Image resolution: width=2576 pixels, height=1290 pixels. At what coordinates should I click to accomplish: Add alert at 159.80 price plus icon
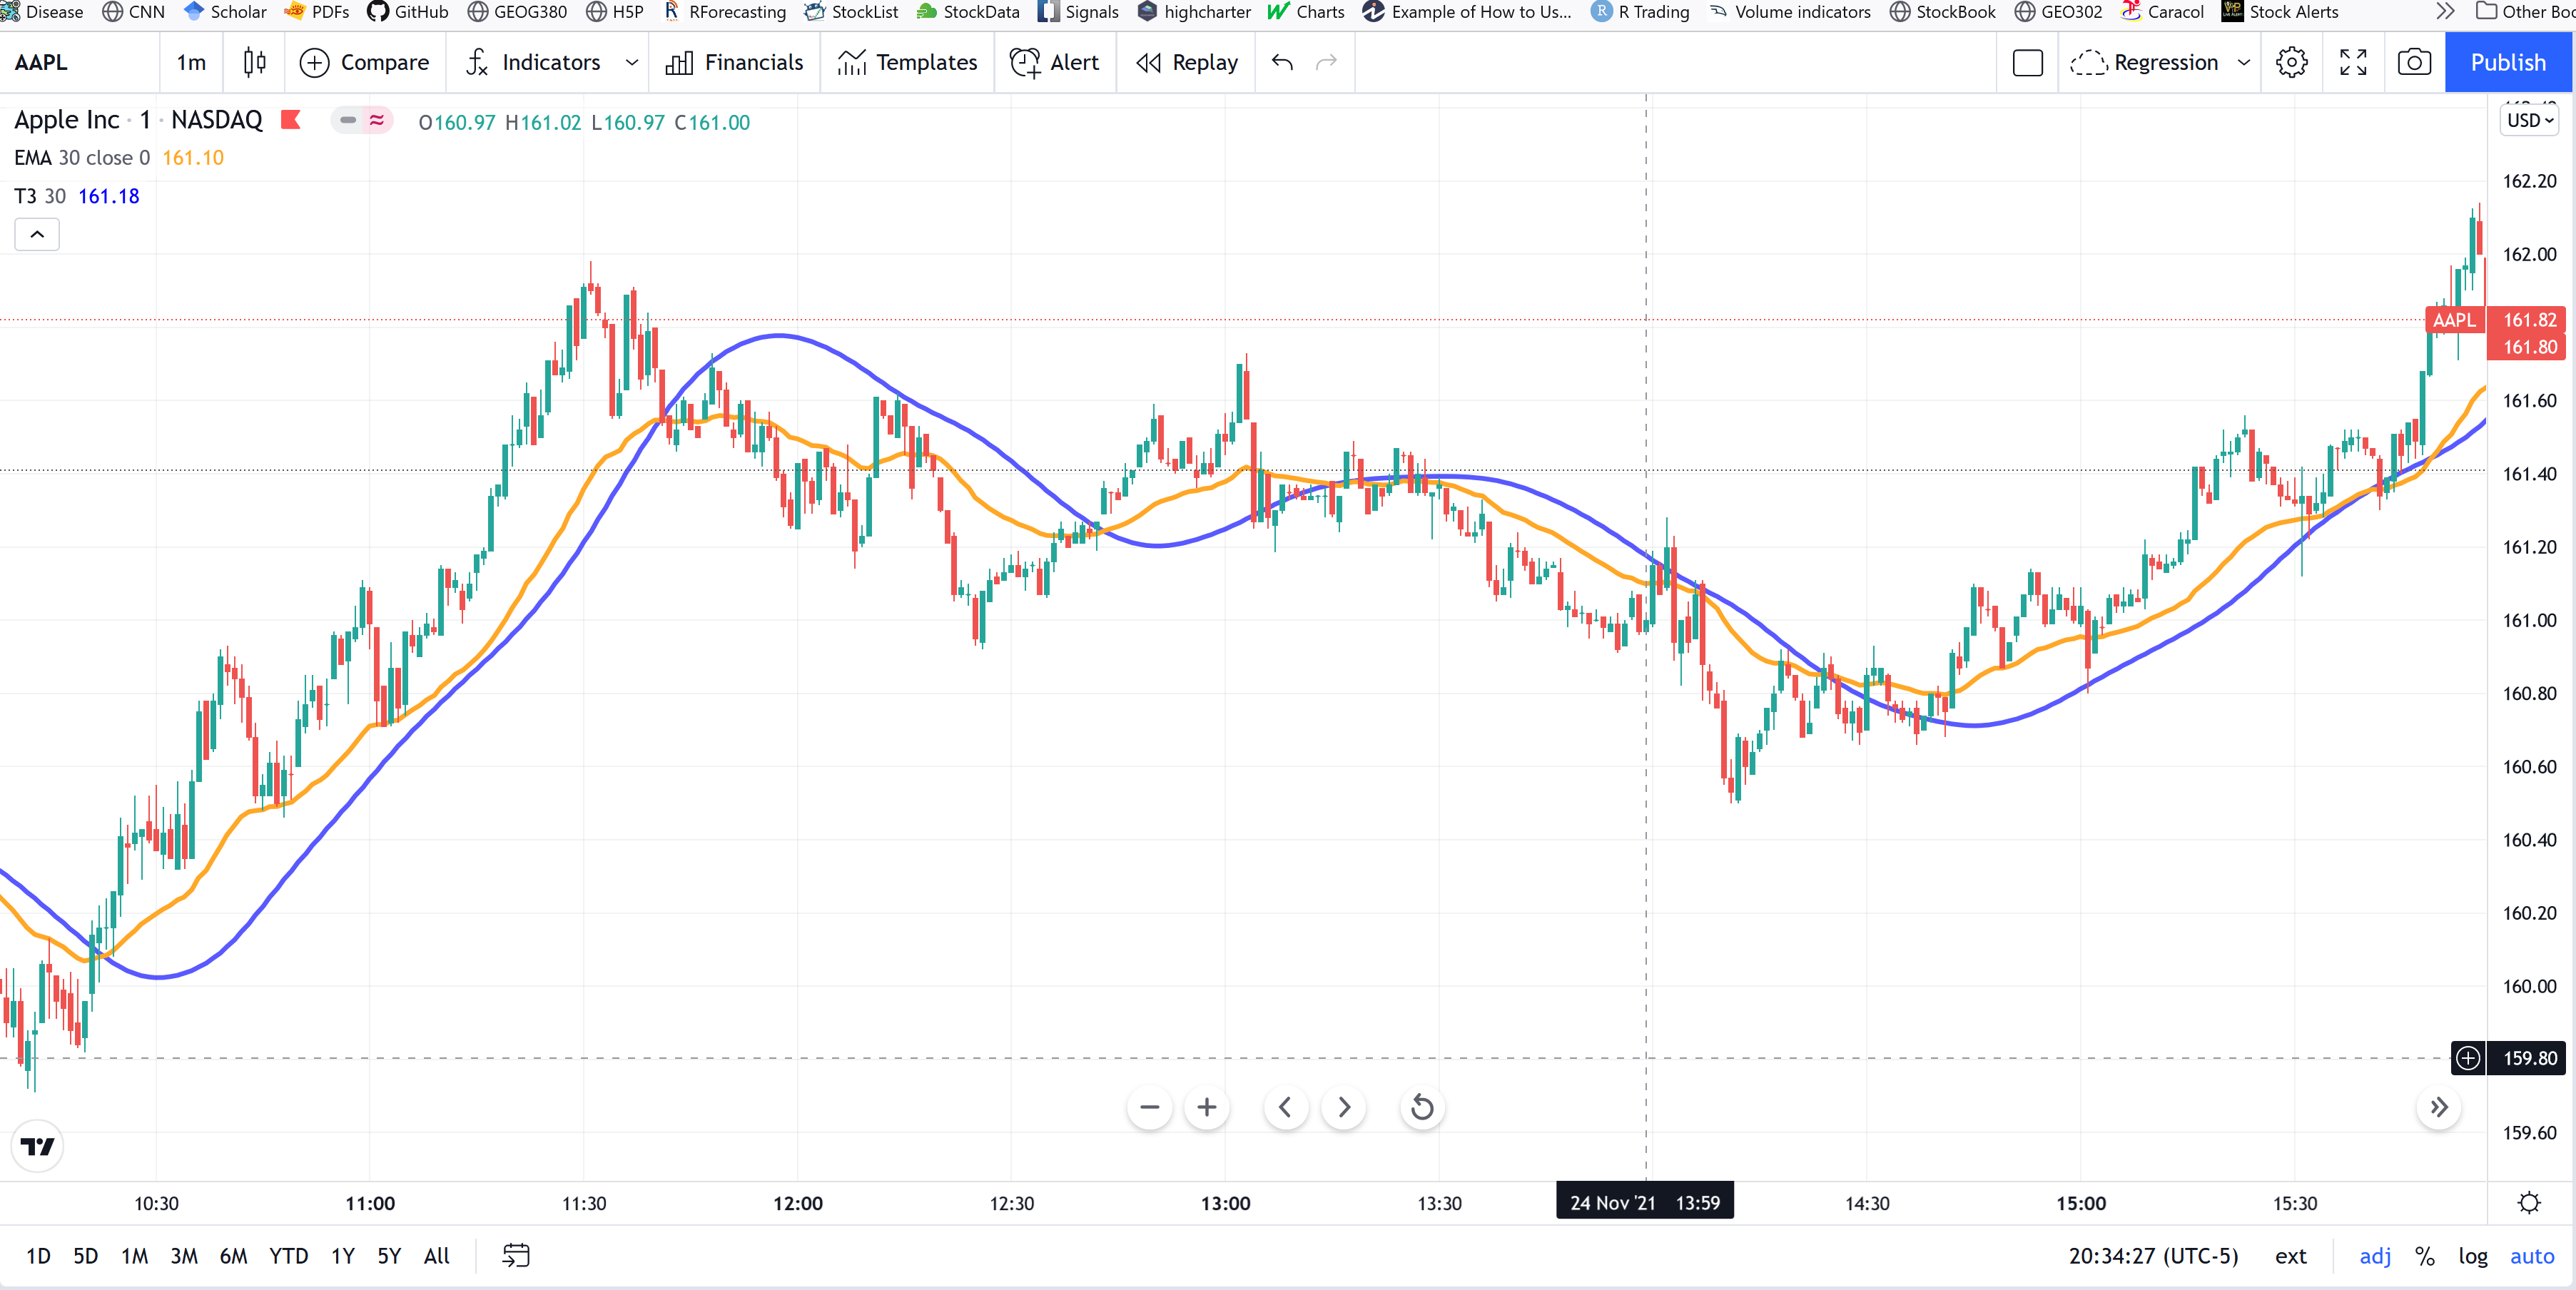[2468, 1058]
